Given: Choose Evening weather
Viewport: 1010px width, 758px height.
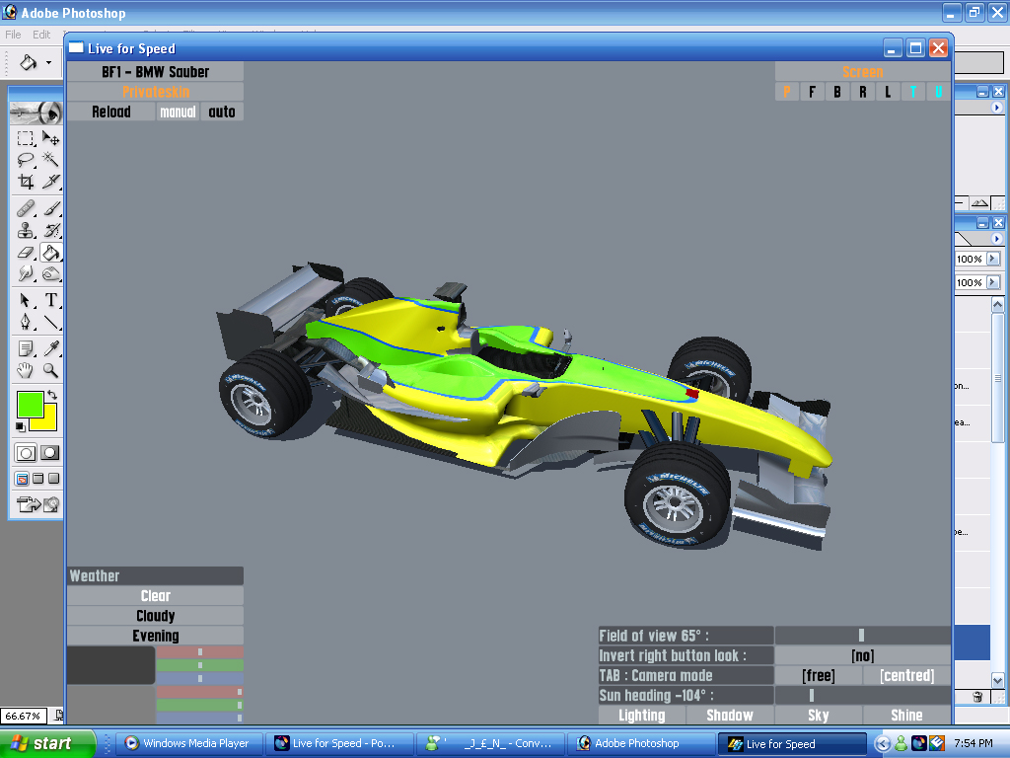Looking at the screenshot, I should 155,636.
